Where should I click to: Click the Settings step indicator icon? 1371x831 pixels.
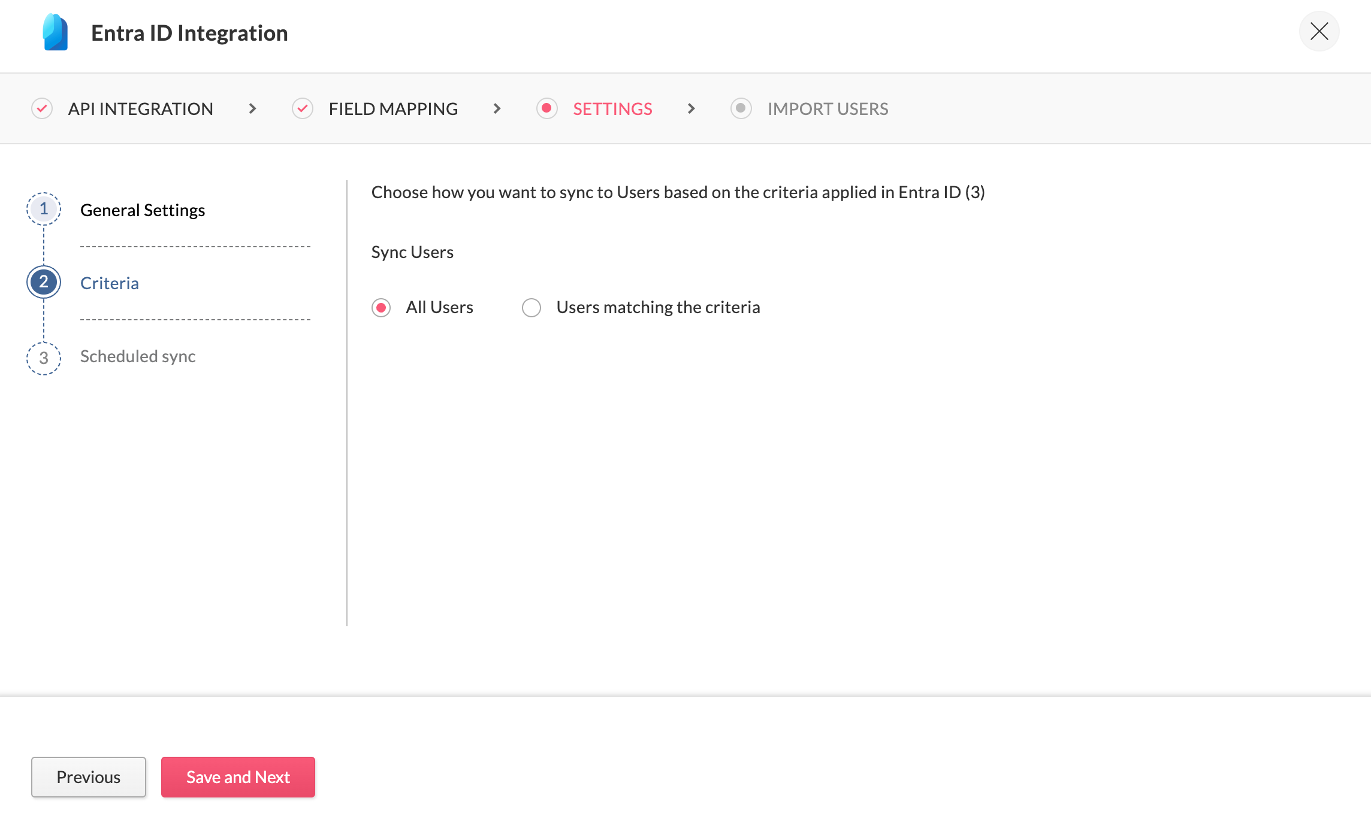pos(546,108)
